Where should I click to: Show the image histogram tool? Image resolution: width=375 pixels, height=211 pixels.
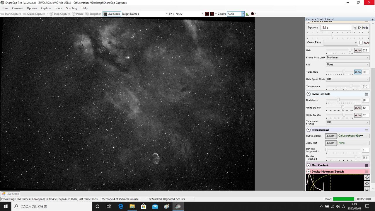(x=248, y=14)
